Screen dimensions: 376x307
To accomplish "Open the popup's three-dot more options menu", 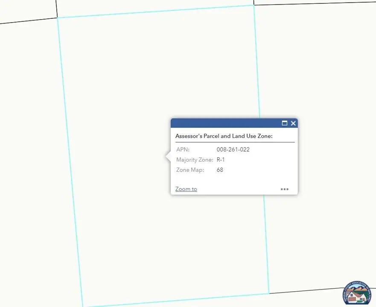I will [x=285, y=189].
